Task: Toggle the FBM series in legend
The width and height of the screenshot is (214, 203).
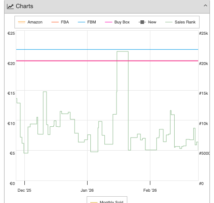Action: point(87,22)
